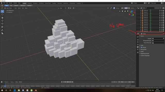Viewport: 165px width, 92px height.
Task: Toggle camera view button in viewport
Action: pos(122,11)
